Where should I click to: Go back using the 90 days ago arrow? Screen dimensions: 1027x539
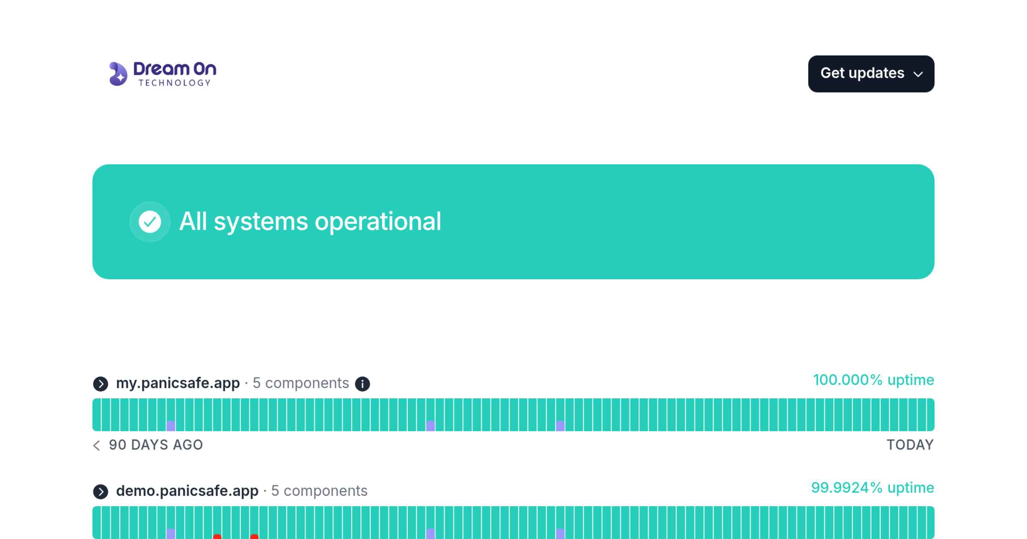pyautogui.click(x=97, y=445)
